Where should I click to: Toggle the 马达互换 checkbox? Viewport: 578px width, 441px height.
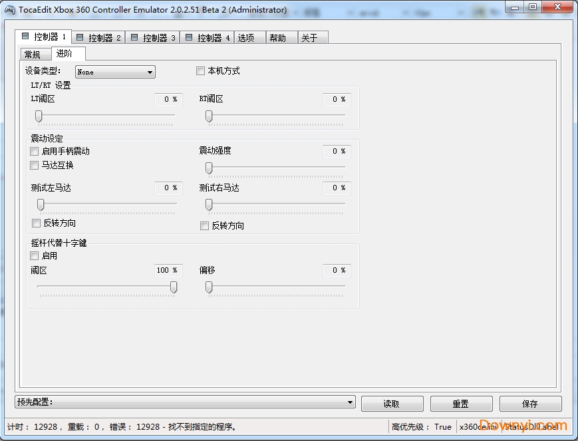tap(34, 166)
